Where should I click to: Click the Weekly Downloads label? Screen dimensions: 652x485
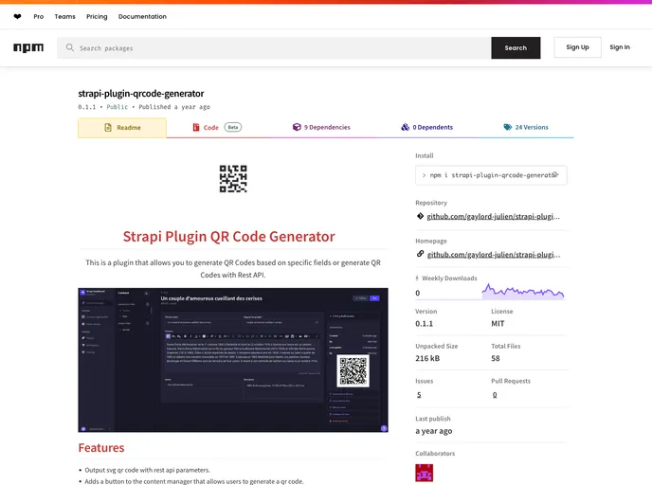coord(449,278)
